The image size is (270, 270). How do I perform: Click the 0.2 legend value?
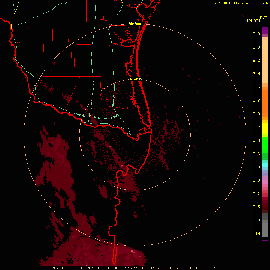click(x=256, y=194)
